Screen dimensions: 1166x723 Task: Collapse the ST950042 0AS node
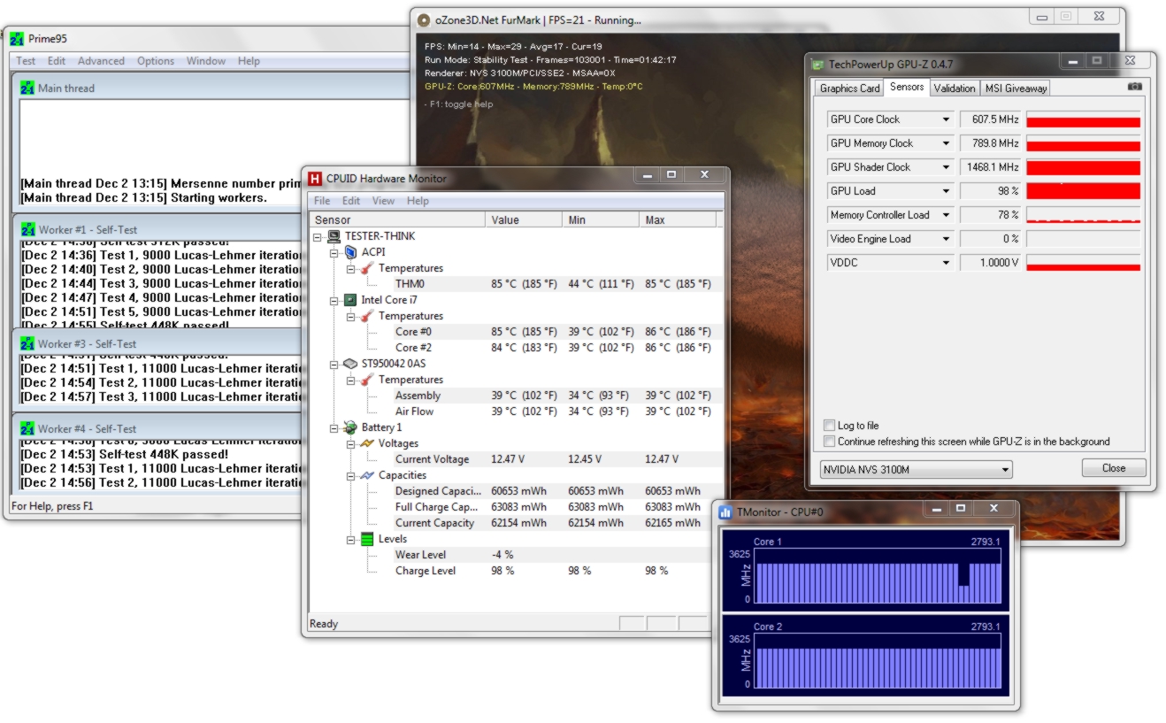pyautogui.click(x=334, y=364)
